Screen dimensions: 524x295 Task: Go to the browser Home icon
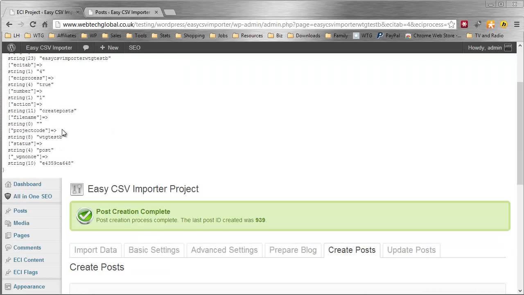click(45, 25)
